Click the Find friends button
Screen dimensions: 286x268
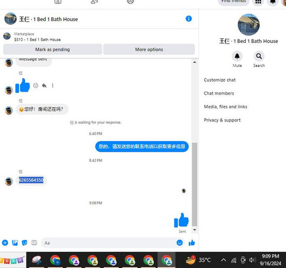click(233, 2)
